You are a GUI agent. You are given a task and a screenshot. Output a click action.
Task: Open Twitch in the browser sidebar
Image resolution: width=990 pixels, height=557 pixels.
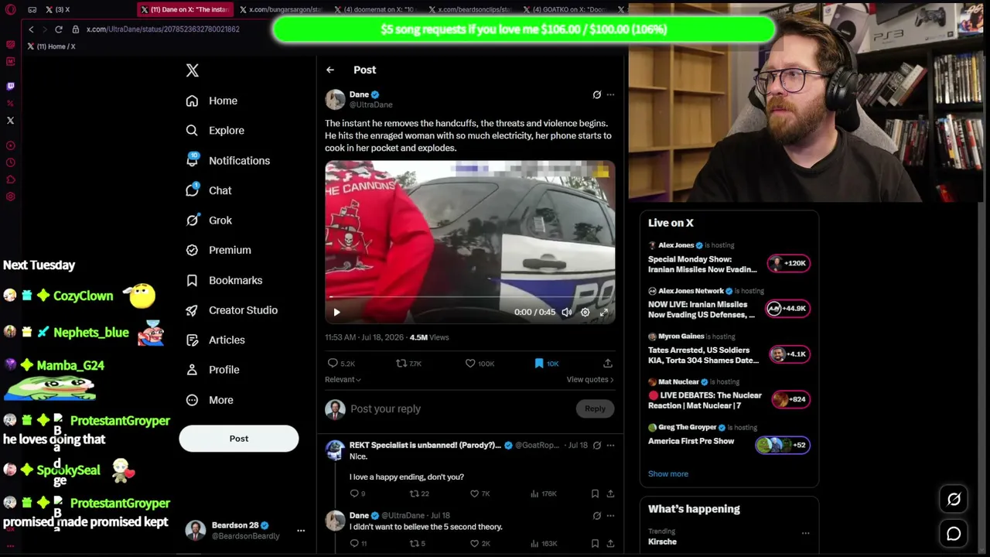[x=10, y=86]
